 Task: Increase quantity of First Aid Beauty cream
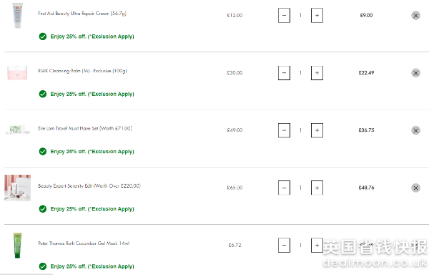[317, 15]
